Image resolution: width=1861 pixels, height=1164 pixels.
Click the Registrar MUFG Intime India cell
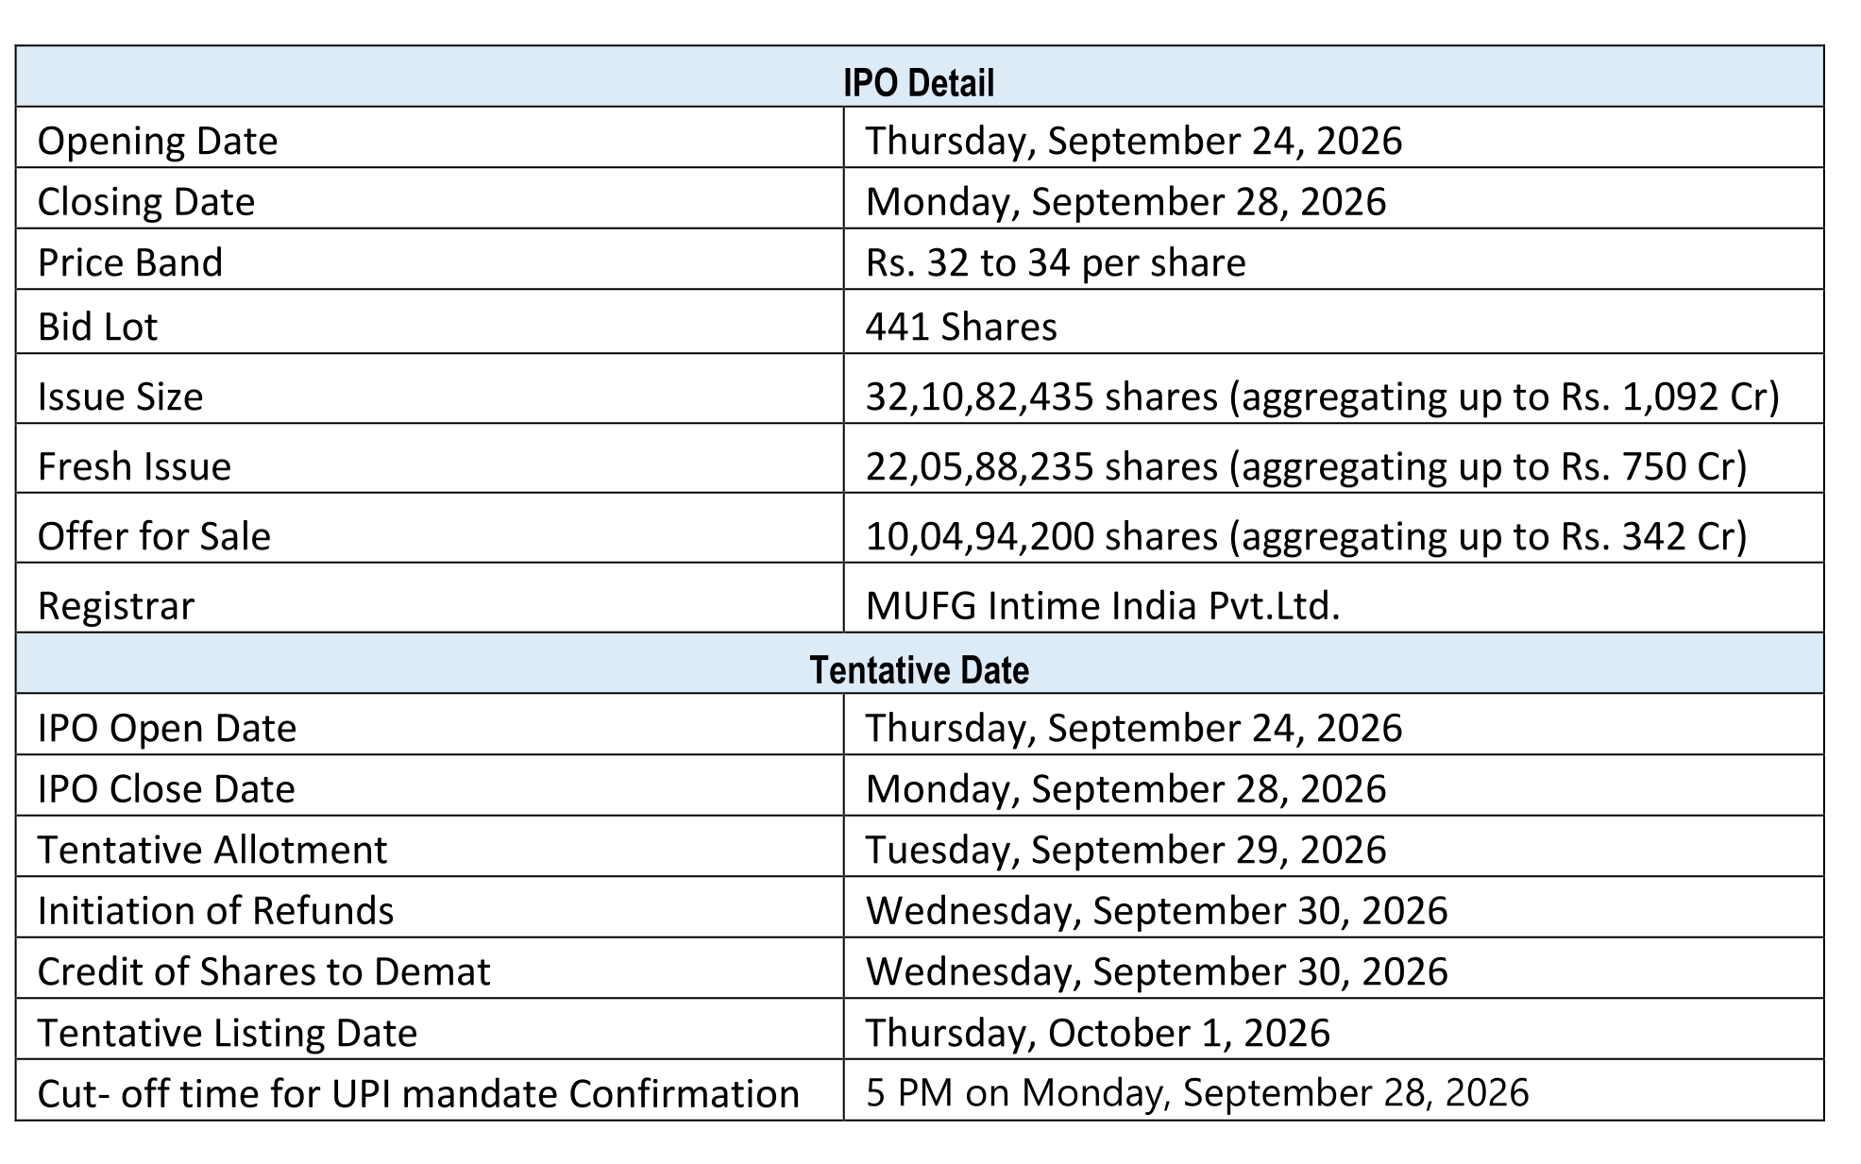point(1333,599)
